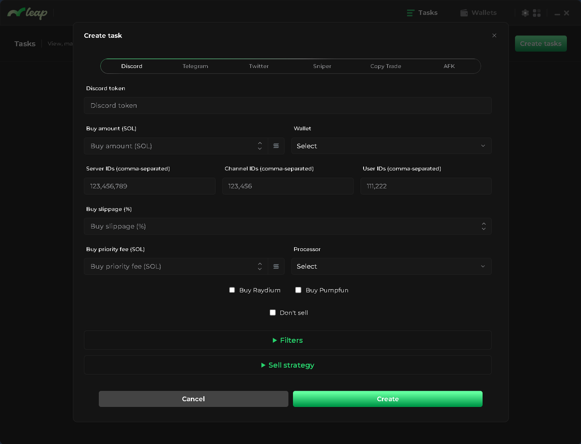Open the settings gear icon
This screenshot has height=444, width=581.
click(525, 13)
